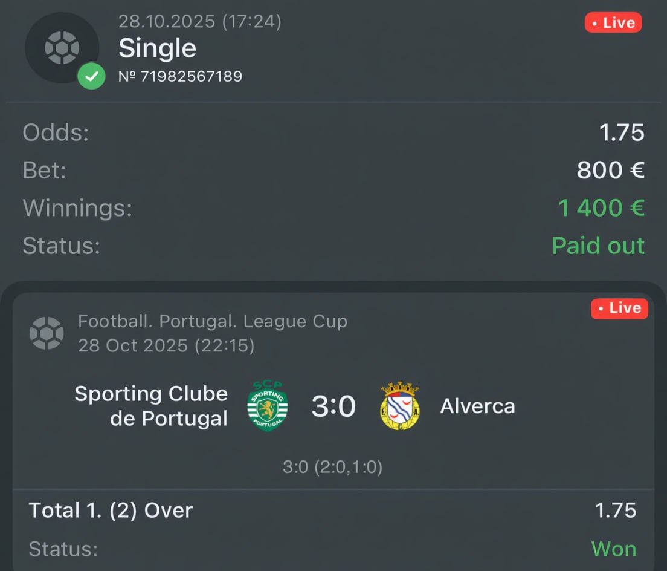Click the Live badge on match card
The image size is (667, 571).
619,308
